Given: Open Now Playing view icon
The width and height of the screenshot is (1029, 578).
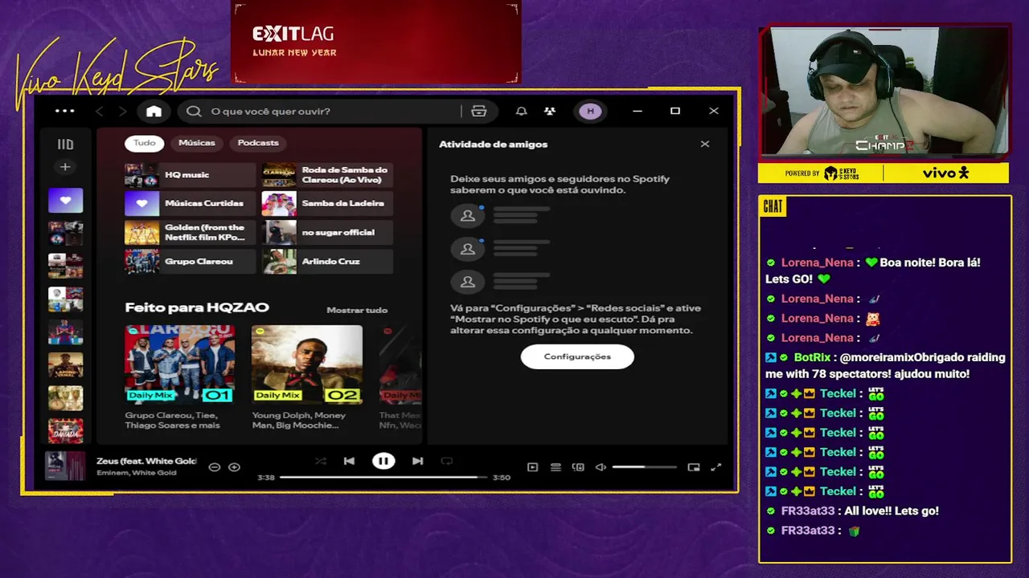Looking at the screenshot, I should coord(532,467).
